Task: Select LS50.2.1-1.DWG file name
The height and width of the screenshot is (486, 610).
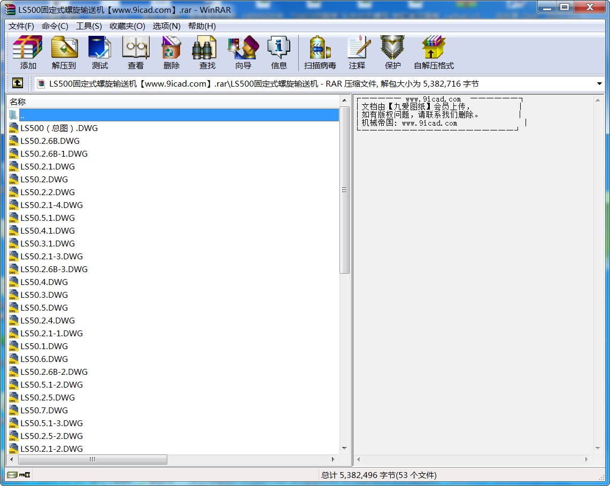Action: [x=52, y=334]
